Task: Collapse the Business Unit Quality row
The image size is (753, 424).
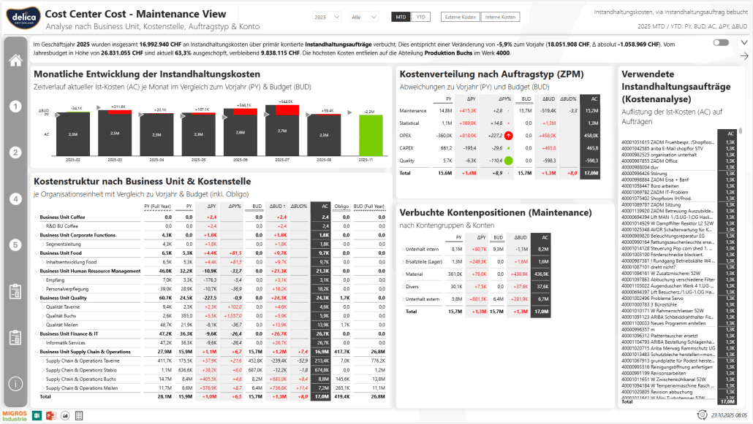Action: click(x=36, y=298)
